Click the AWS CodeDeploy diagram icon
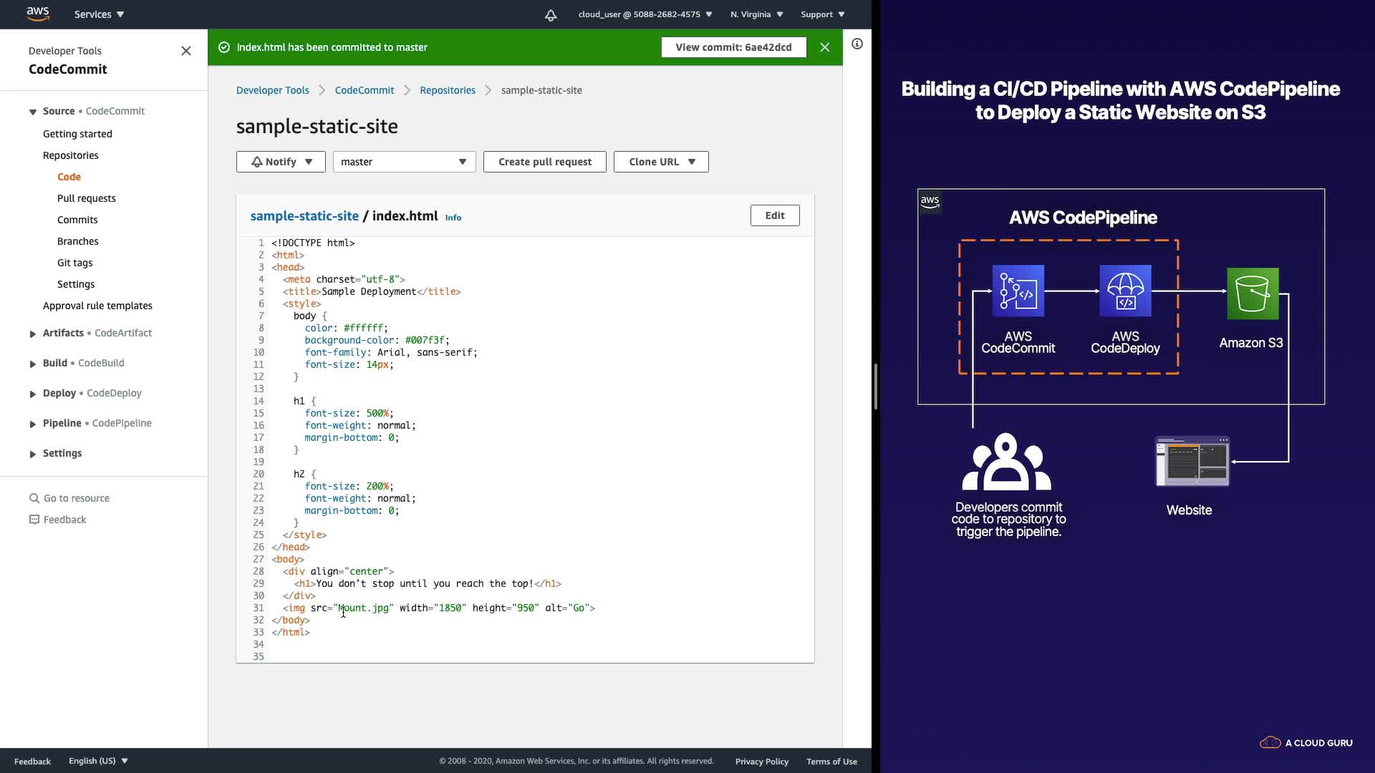The width and height of the screenshot is (1375, 773). (1125, 291)
